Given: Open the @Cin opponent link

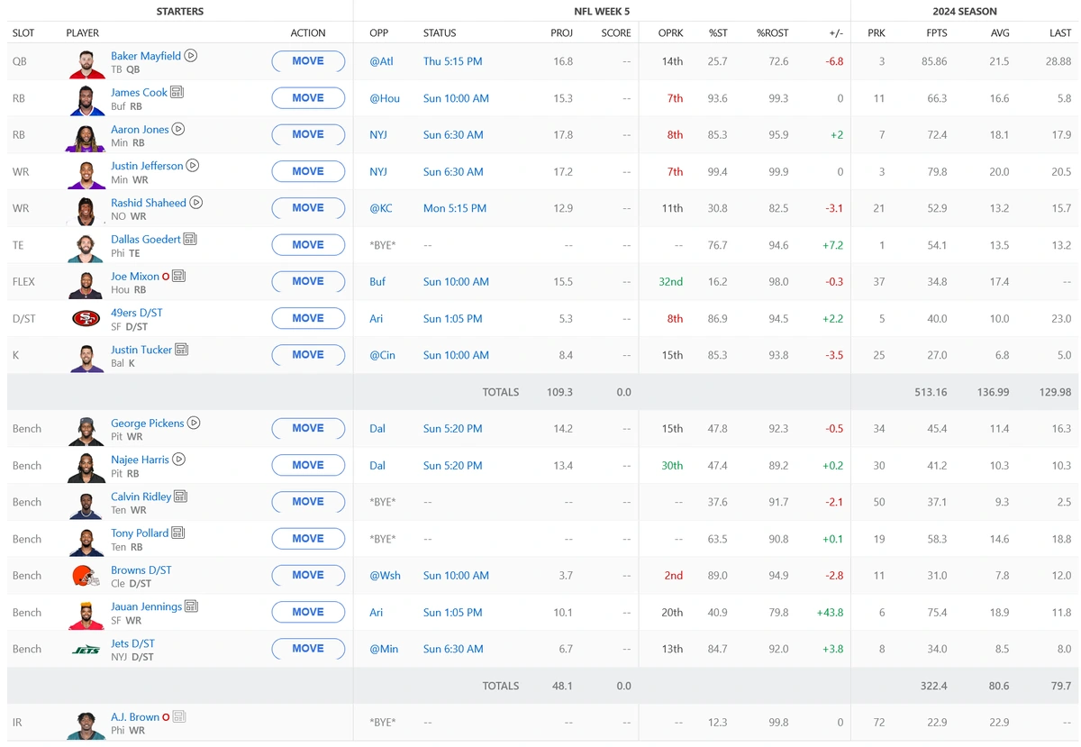Looking at the screenshot, I should [382, 355].
